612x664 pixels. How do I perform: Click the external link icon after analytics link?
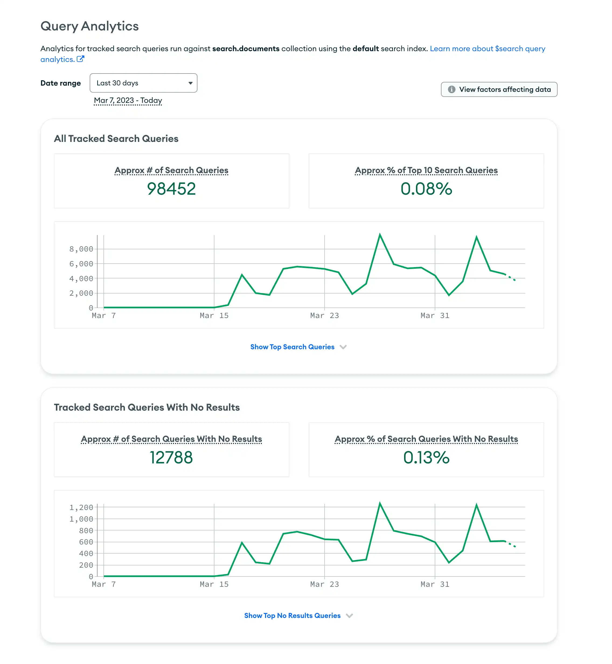pyautogui.click(x=81, y=59)
